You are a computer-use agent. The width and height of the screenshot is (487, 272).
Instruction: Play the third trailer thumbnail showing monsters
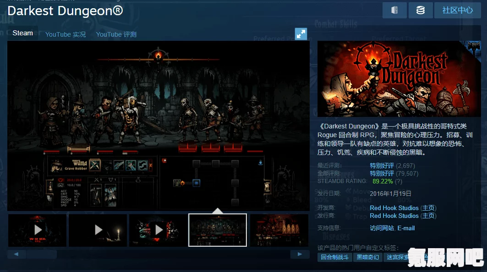[158, 230]
